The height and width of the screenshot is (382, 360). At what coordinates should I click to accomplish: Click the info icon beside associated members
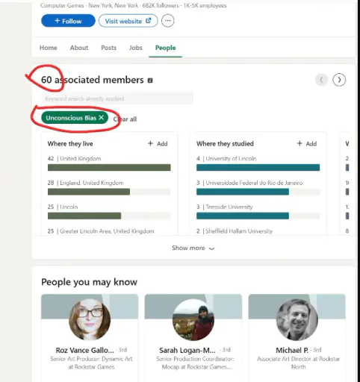point(150,81)
